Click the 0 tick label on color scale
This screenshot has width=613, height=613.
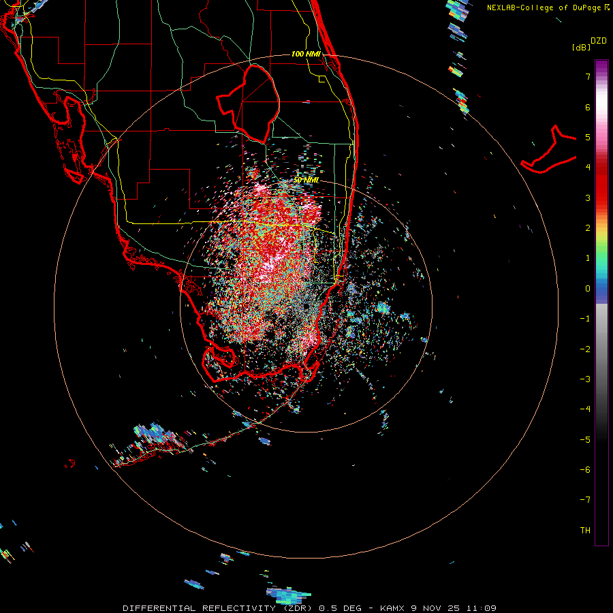pos(588,289)
